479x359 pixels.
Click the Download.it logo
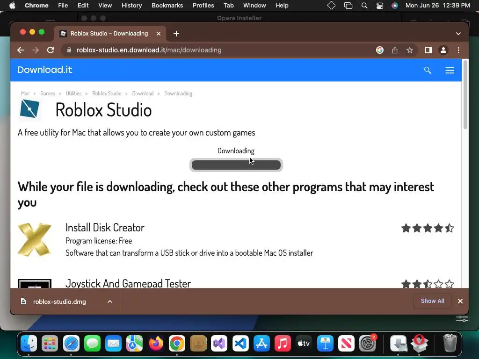click(x=45, y=70)
